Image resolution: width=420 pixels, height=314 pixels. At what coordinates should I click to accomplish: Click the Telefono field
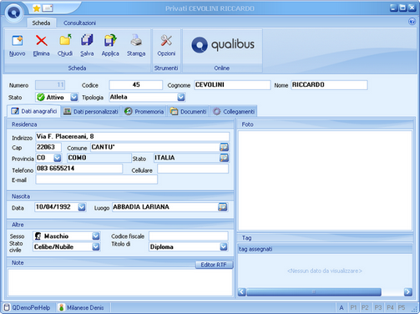pos(79,169)
